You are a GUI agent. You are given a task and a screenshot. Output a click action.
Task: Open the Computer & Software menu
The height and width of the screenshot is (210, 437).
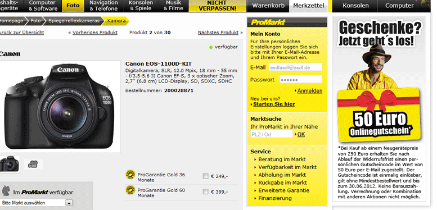[43, 6]
